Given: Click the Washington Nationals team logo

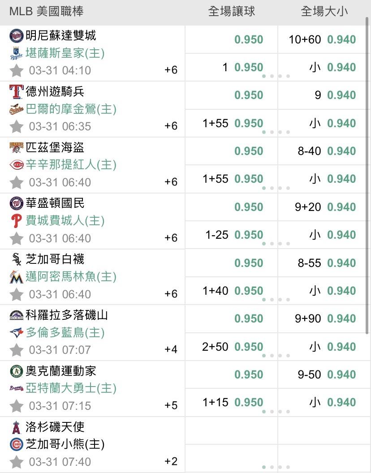Looking at the screenshot, I should pyautogui.click(x=17, y=203).
